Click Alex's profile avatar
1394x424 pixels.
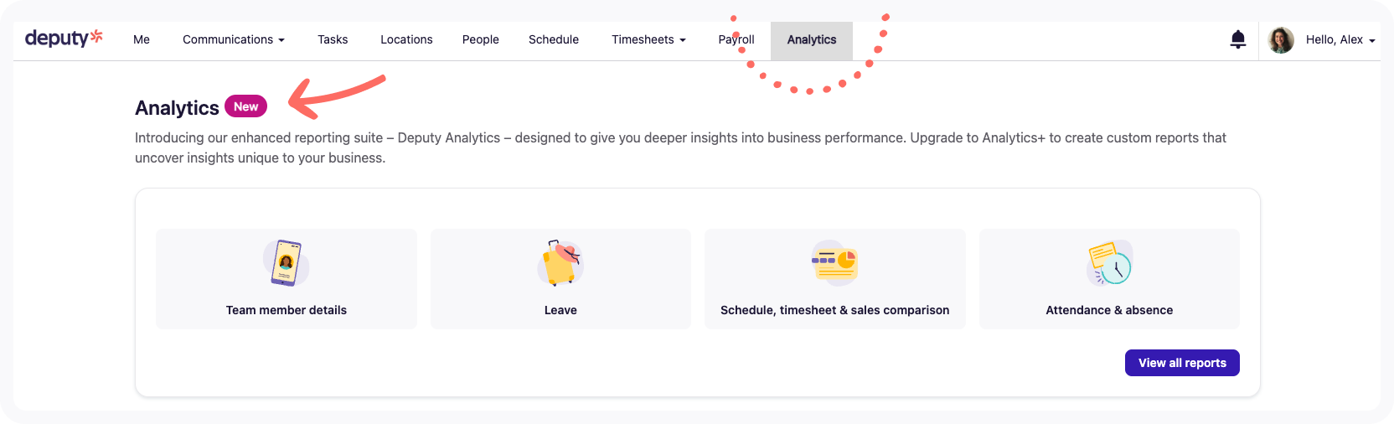(1281, 39)
